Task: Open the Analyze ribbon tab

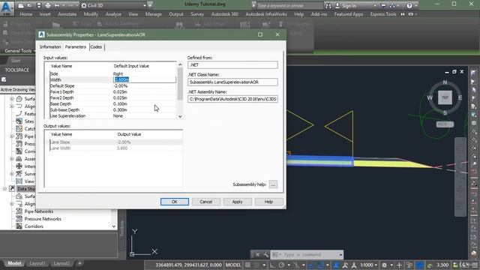Action: 113,14
